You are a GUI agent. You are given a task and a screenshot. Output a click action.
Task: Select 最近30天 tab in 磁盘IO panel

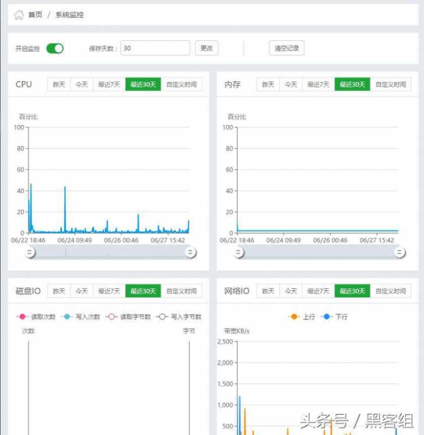[143, 291]
